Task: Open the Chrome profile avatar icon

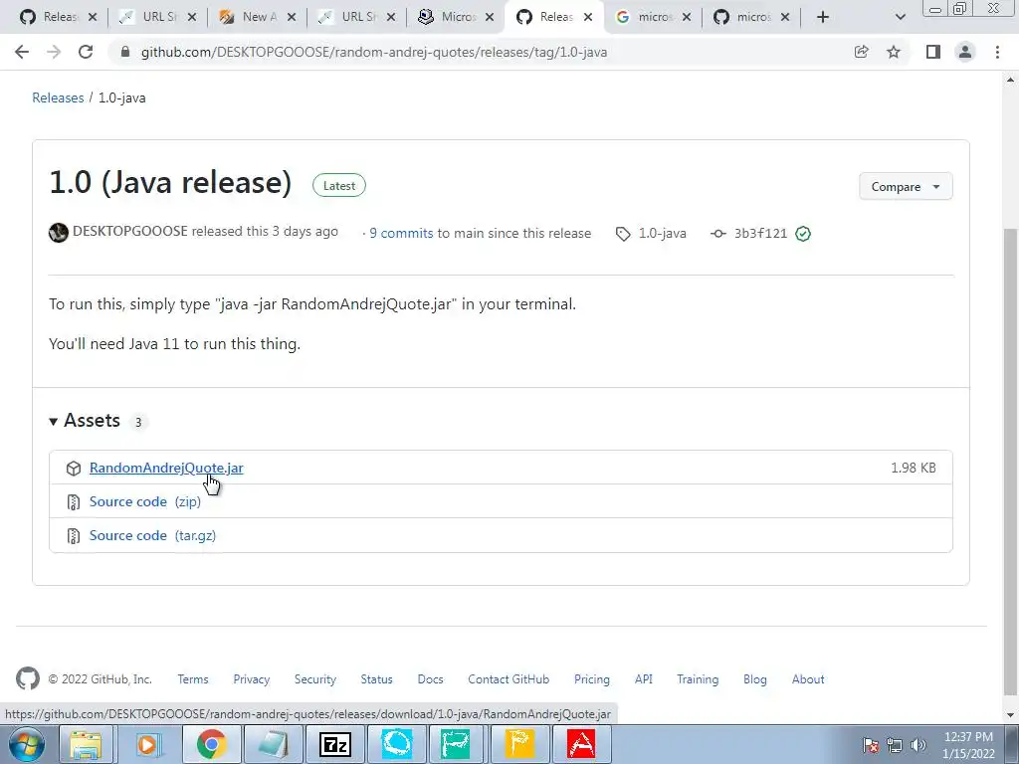Action: 965,52
